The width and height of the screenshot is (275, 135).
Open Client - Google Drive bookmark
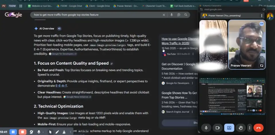click(97, 6)
